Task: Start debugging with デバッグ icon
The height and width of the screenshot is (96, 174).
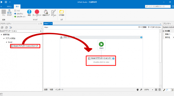Action: 9,13
